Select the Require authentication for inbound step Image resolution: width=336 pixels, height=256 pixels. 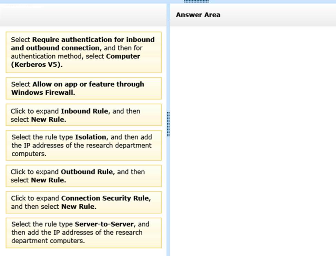point(83,52)
